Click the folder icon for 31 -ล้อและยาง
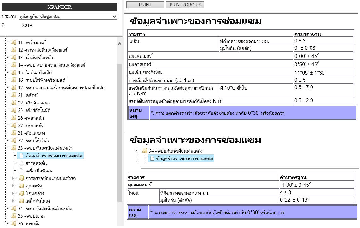Screen dimensions: 360x228 [x=14, y=133]
